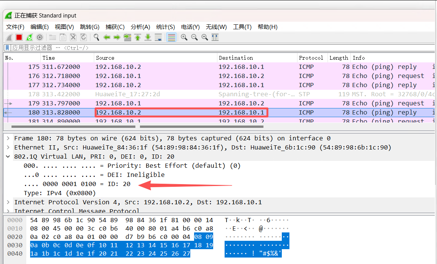
Task: Open capture options gear icon
Action: 40,37
